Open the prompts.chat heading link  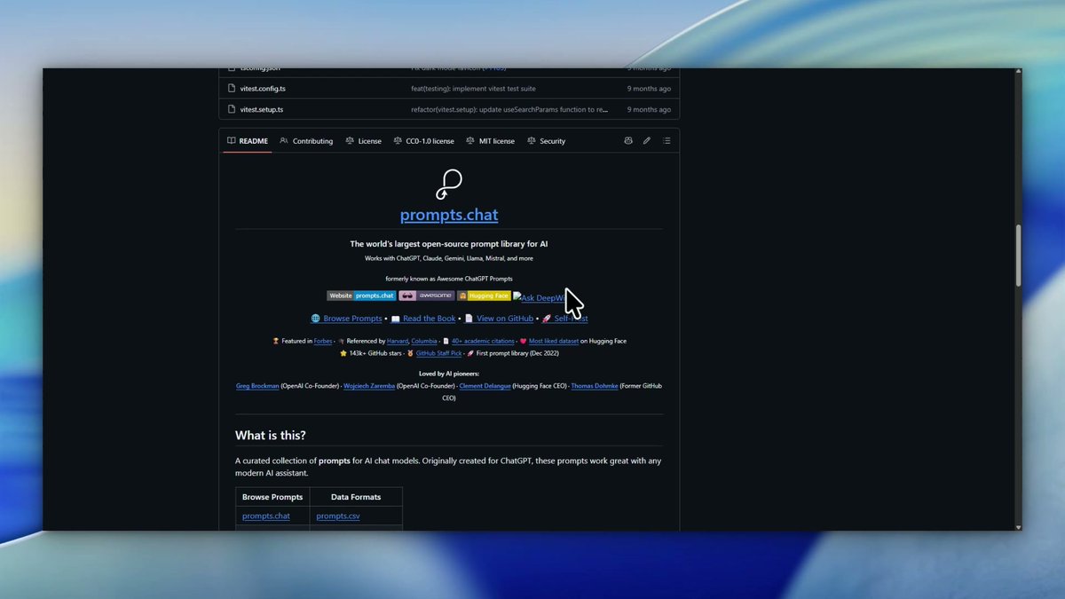(449, 215)
